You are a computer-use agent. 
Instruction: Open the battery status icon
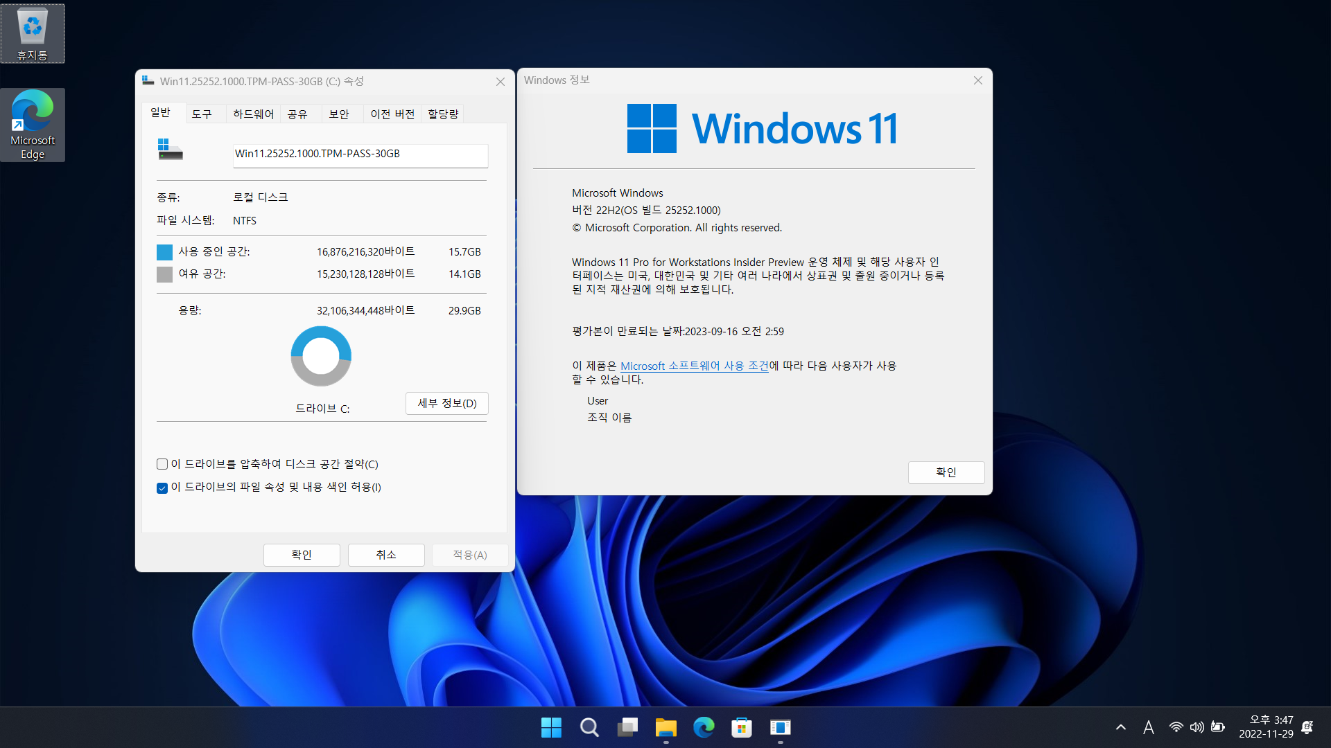1218,727
